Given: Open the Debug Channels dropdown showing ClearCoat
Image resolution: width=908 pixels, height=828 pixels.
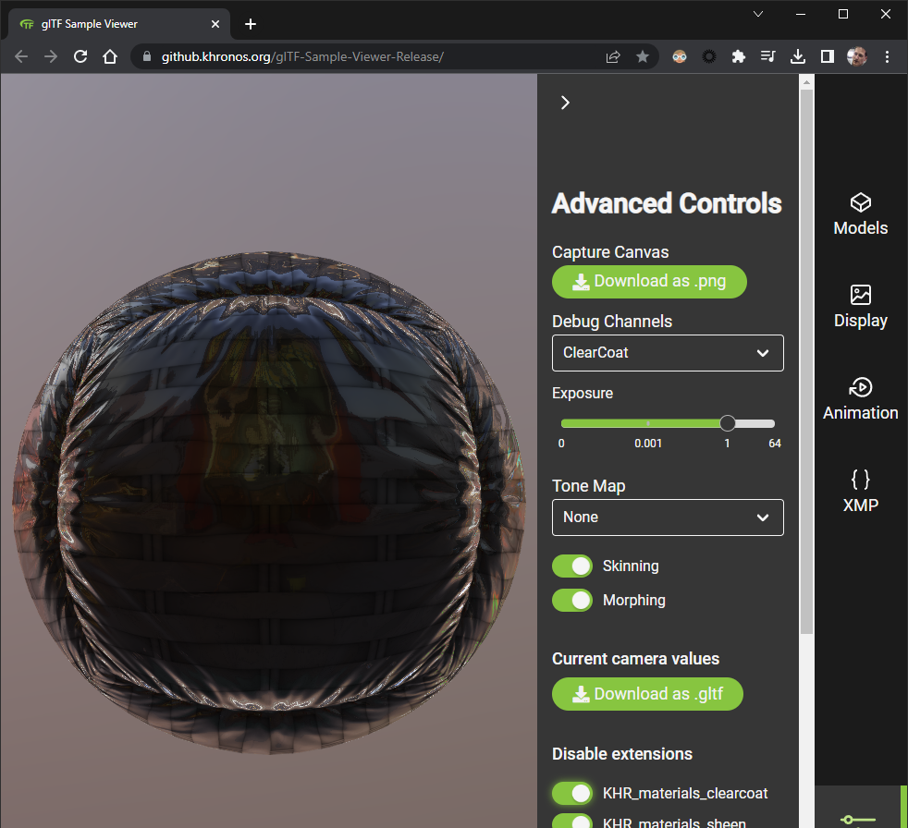Looking at the screenshot, I should coord(668,353).
